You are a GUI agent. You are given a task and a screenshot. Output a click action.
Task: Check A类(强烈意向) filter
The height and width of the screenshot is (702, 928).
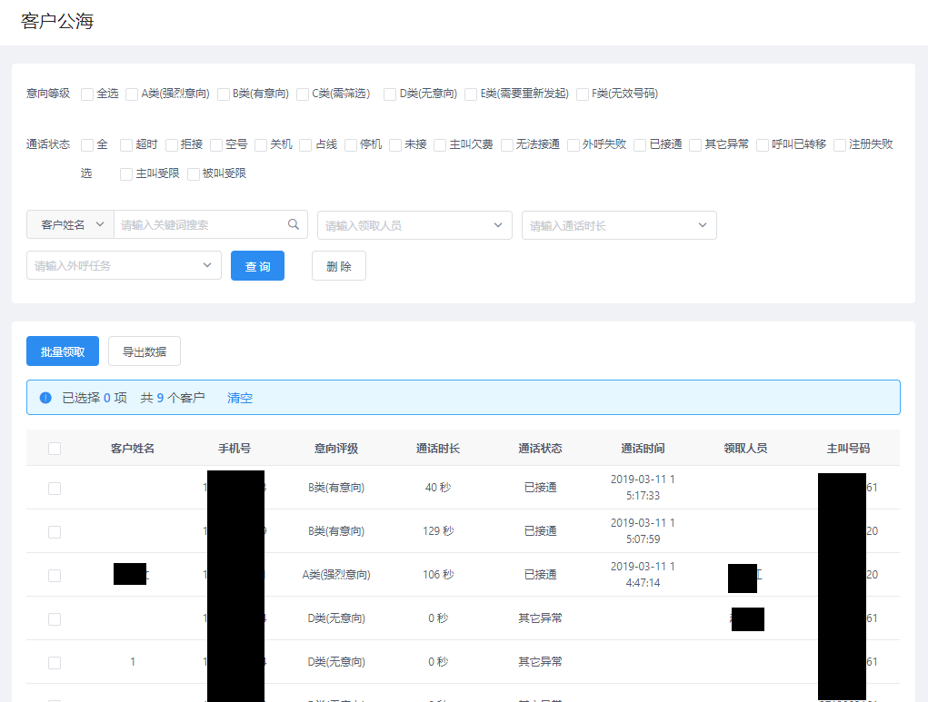132,94
